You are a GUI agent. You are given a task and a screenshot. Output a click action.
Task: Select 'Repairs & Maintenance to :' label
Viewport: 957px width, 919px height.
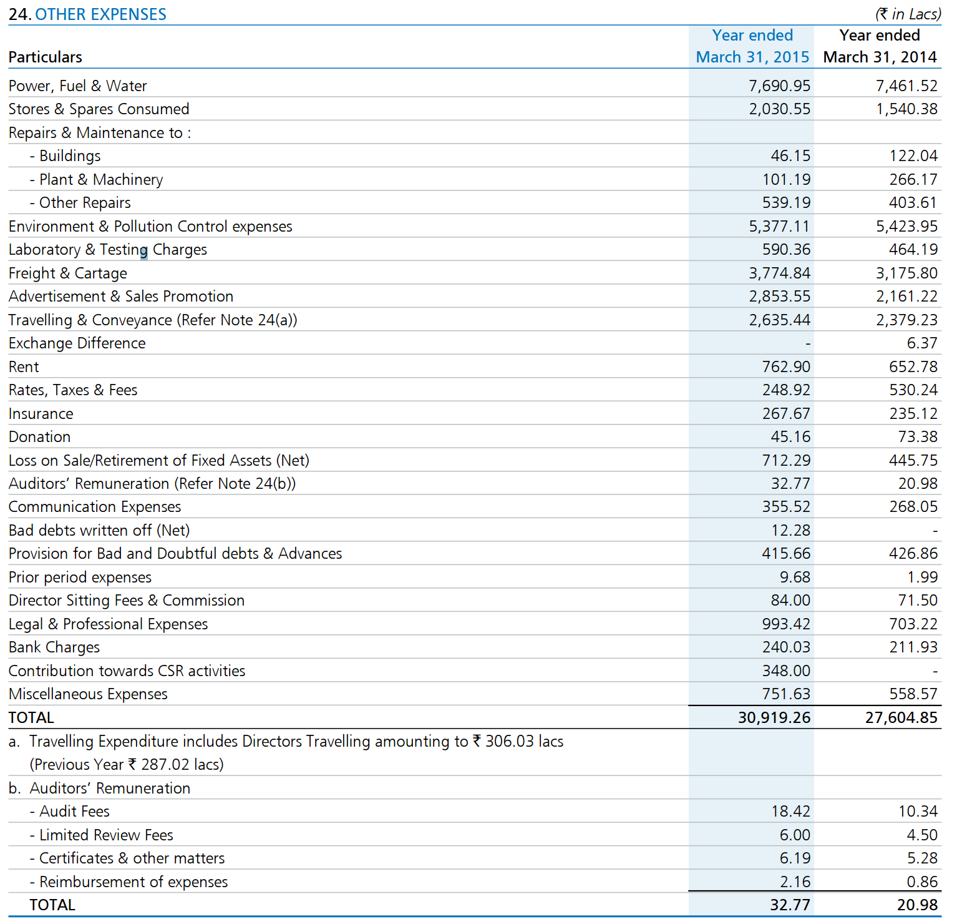(100, 132)
